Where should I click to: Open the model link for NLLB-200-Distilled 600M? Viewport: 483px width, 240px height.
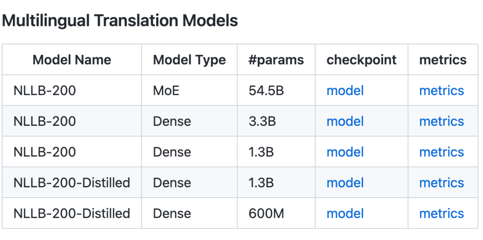click(345, 214)
